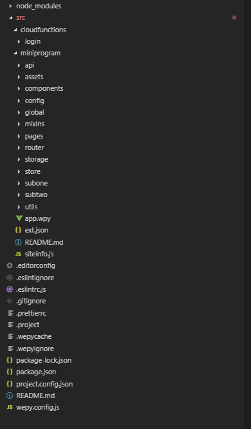Open the project.config.json file
251x429 pixels.
click(44, 384)
